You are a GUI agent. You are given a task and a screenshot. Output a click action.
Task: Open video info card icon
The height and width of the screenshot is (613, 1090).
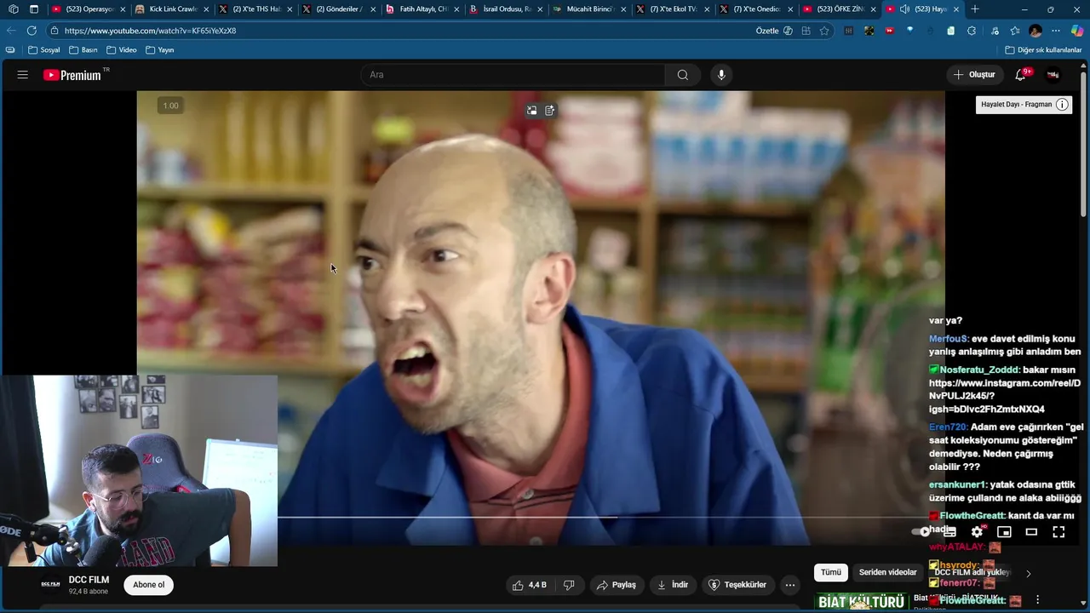pyautogui.click(x=1062, y=105)
